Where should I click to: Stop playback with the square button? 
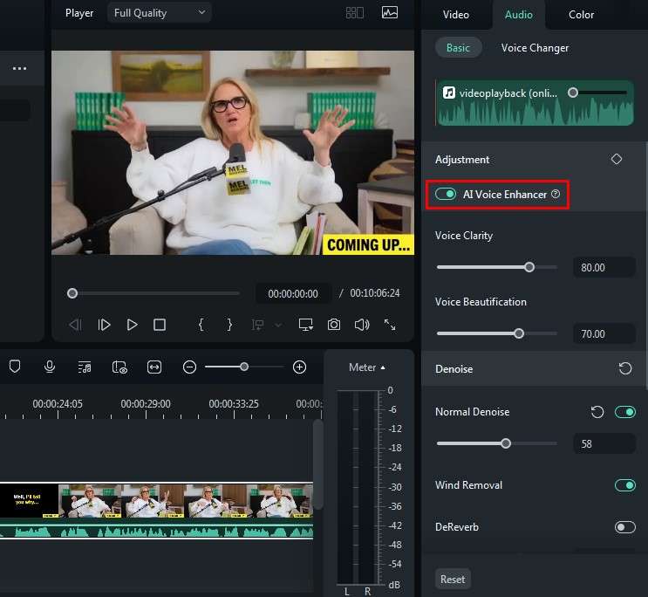point(160,325)
